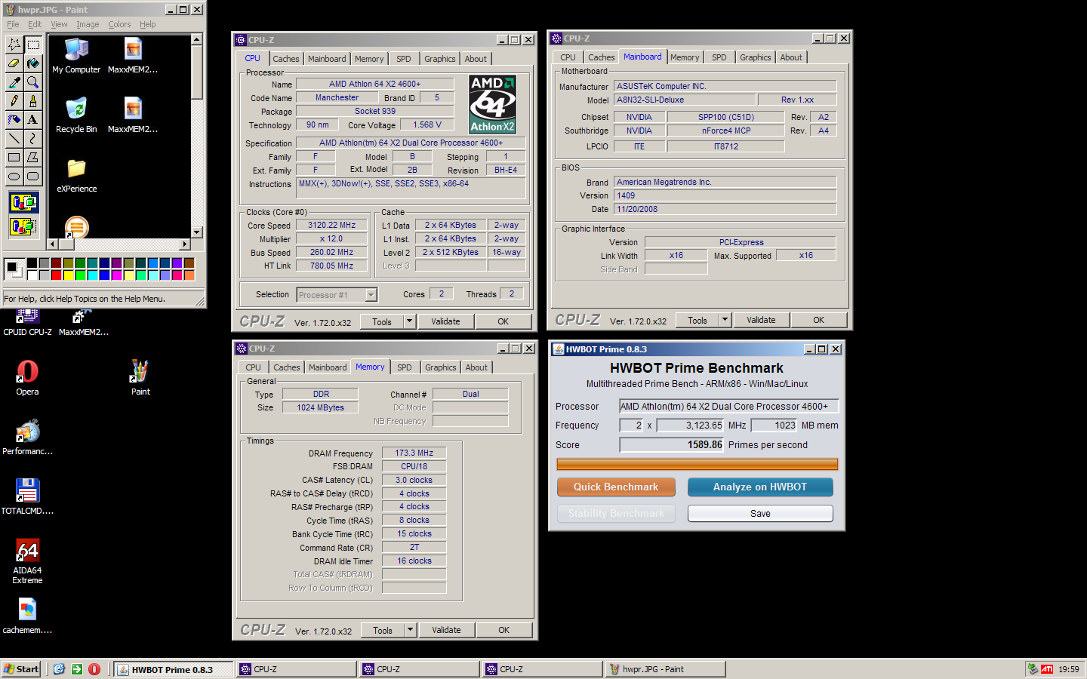
Task: Open the Processor #1 selection combo box
Action: [337, 295]
